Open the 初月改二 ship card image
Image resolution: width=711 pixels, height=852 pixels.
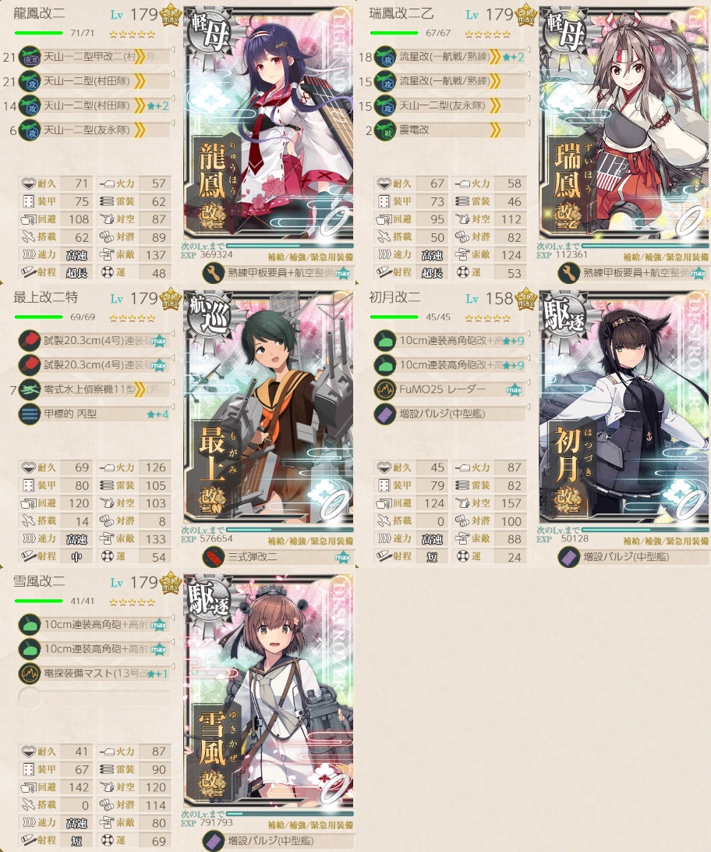pyautogui.click(x=624, y=407)
